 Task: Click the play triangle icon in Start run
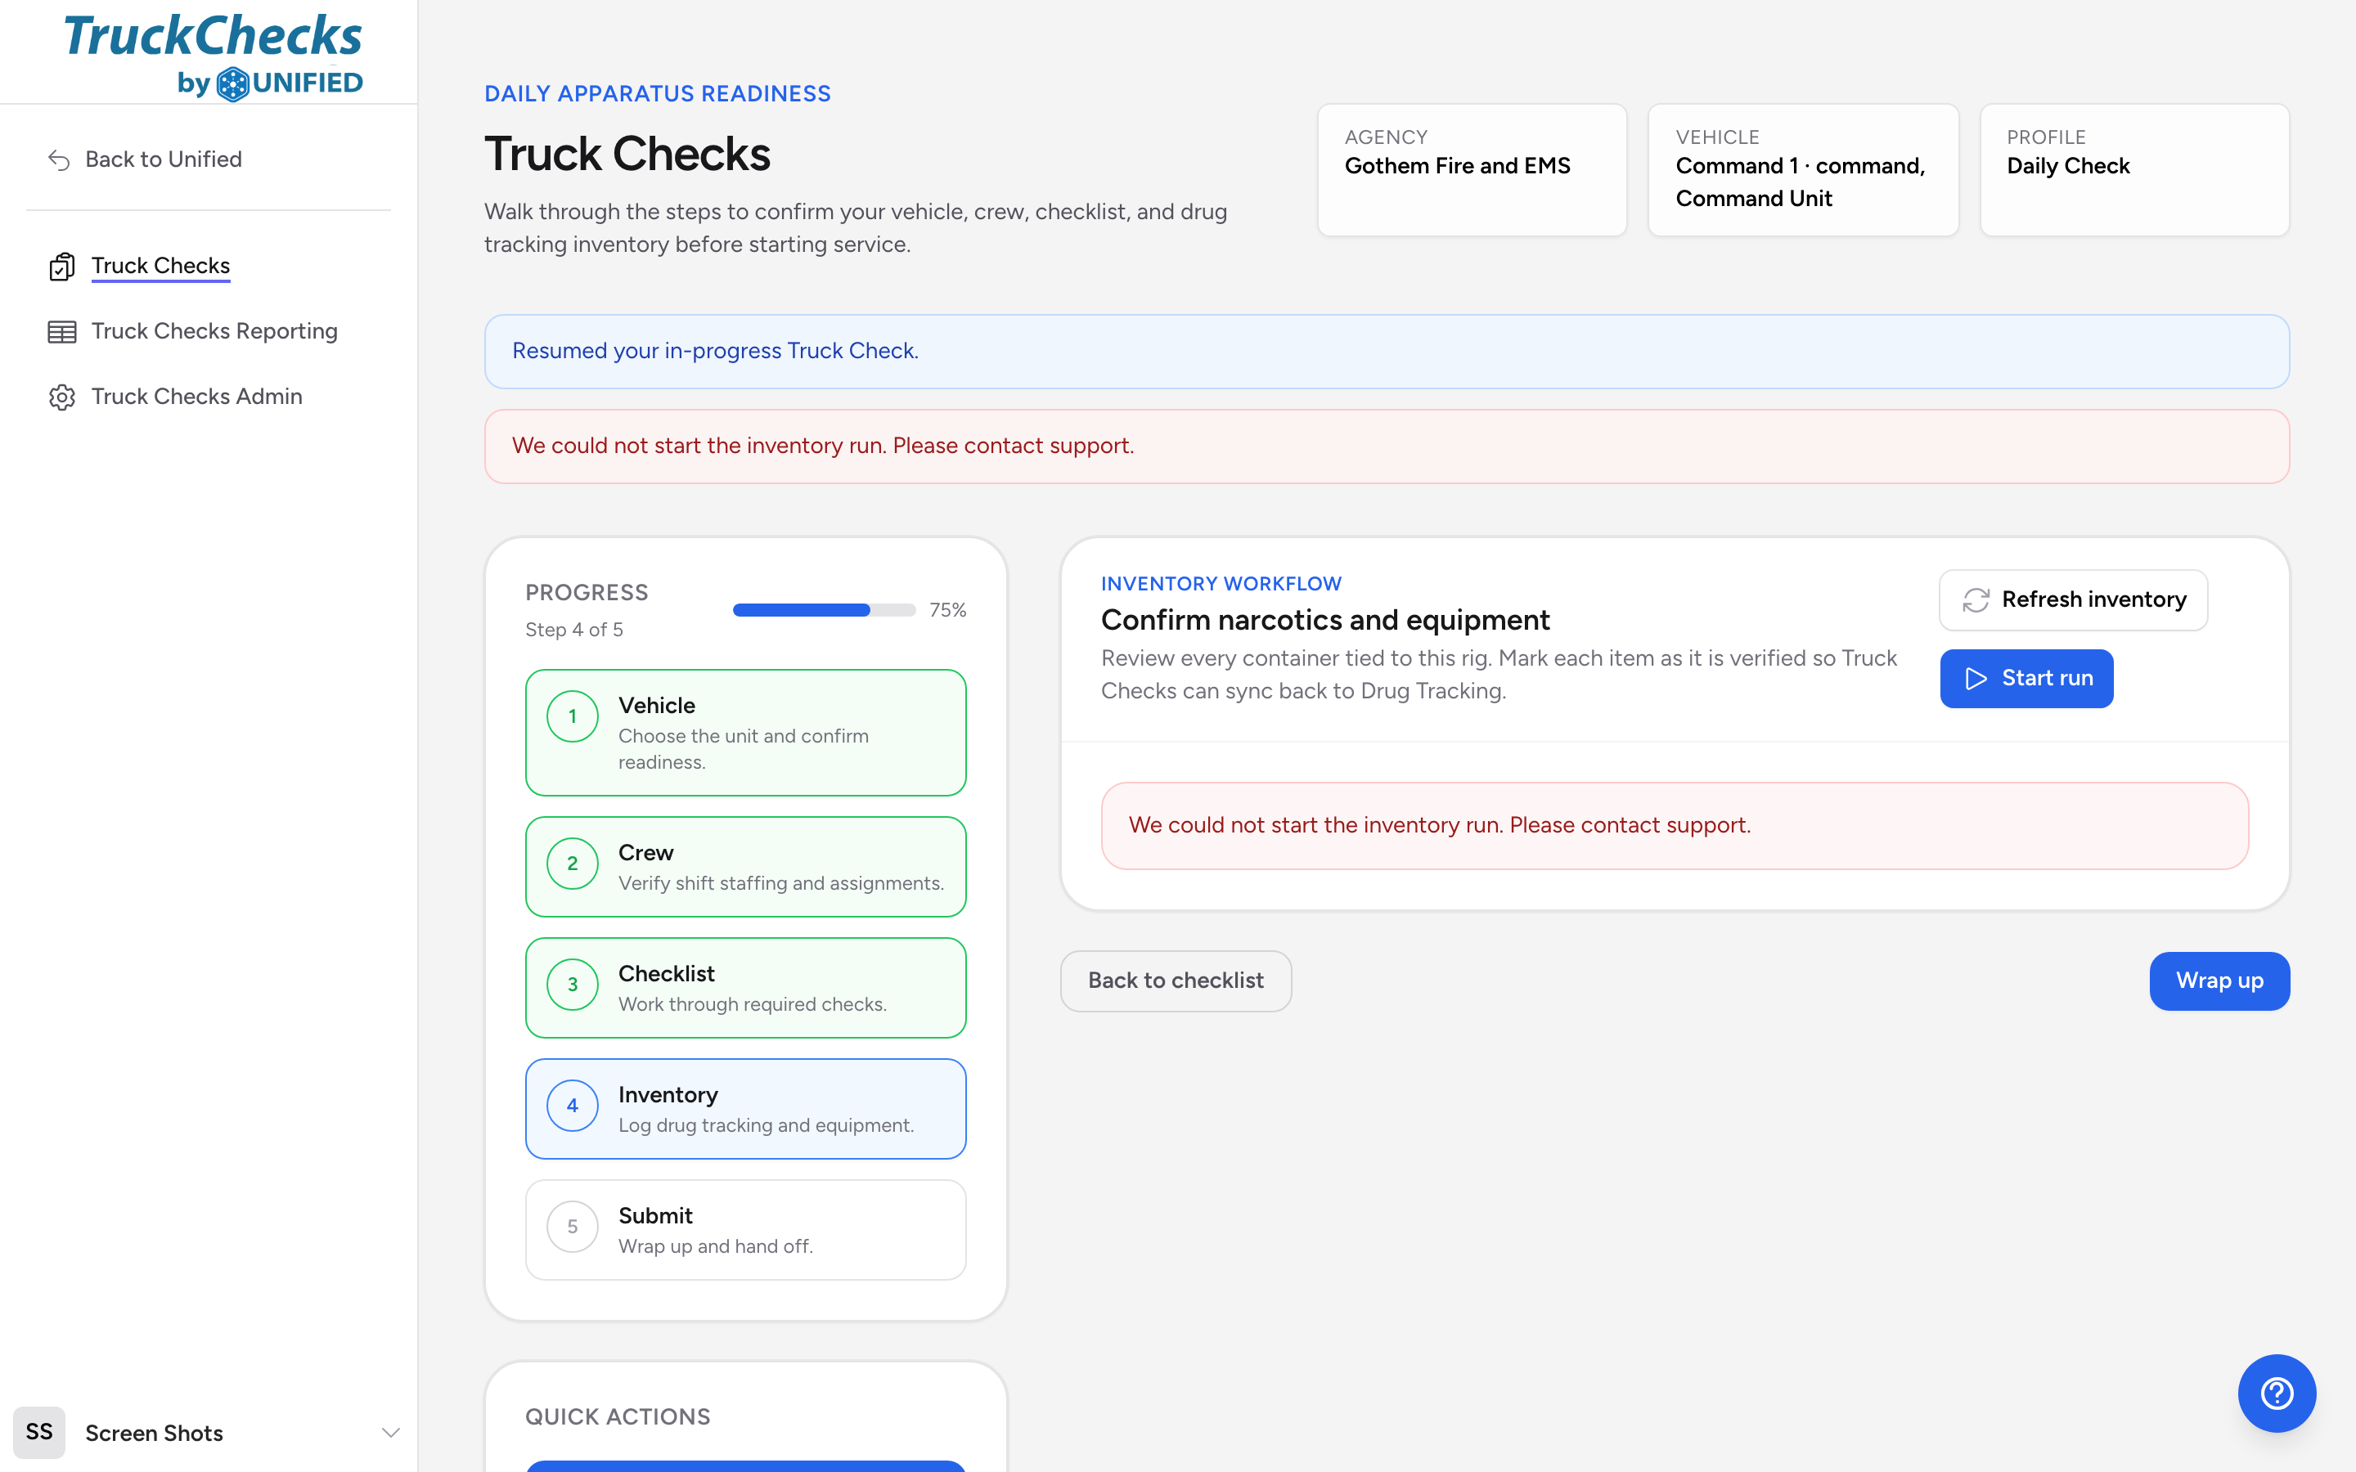(1976, 679)
